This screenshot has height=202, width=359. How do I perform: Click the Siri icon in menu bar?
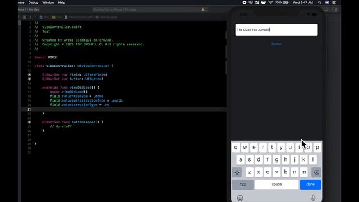pyautogui.click(x=327, y=2)
